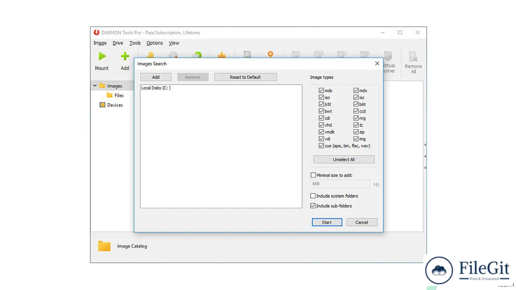Open the Drive menu
This screenshot has width=517, height=290.
118,43
